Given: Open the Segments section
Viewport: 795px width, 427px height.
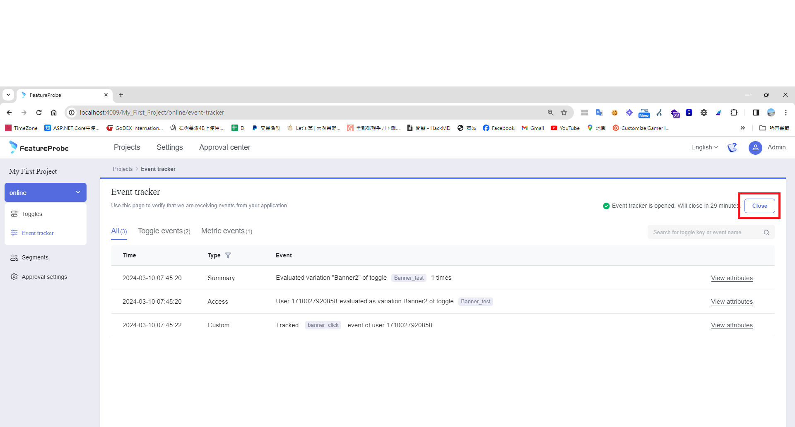Looking at the screenshot, I should 35,257.
